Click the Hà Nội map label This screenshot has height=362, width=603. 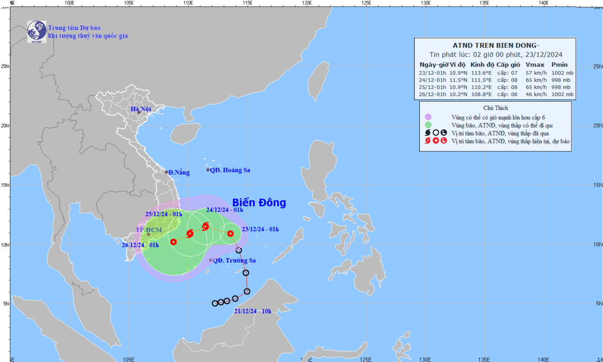140,109
